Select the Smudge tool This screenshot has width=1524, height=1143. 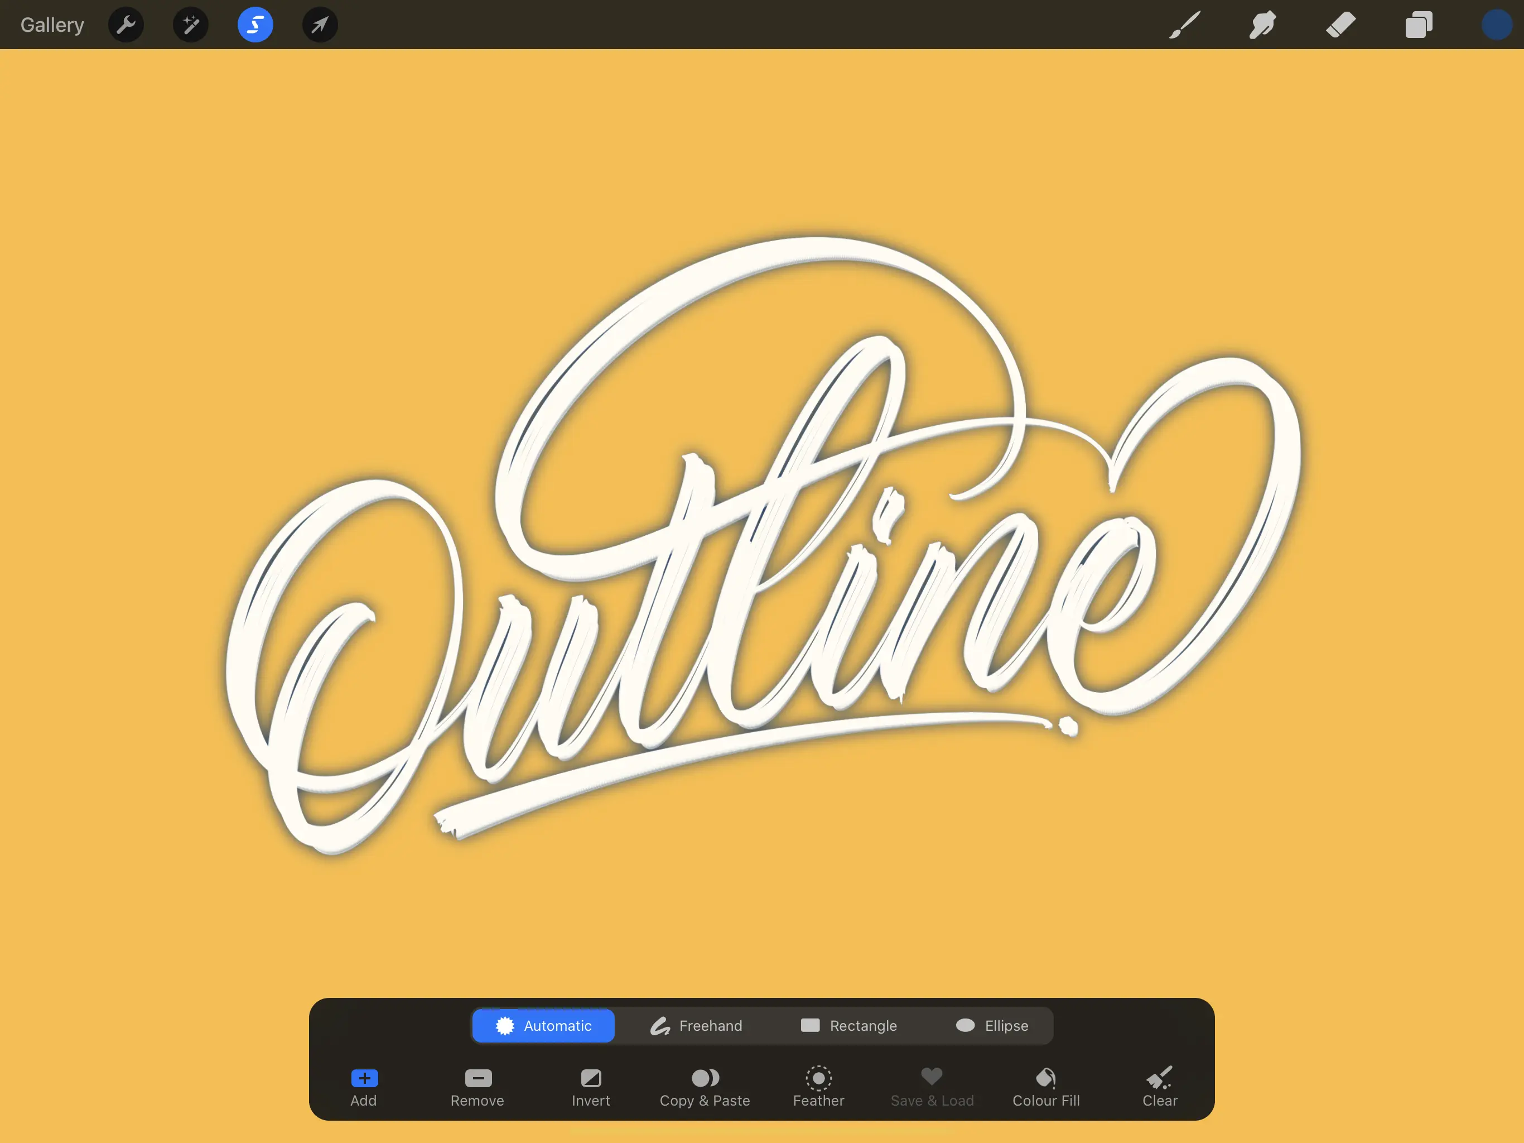(1263, 25)
